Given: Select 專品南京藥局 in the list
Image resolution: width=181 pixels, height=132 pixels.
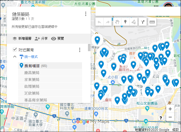Looking at the screenshot, I should tap(50, 100).
